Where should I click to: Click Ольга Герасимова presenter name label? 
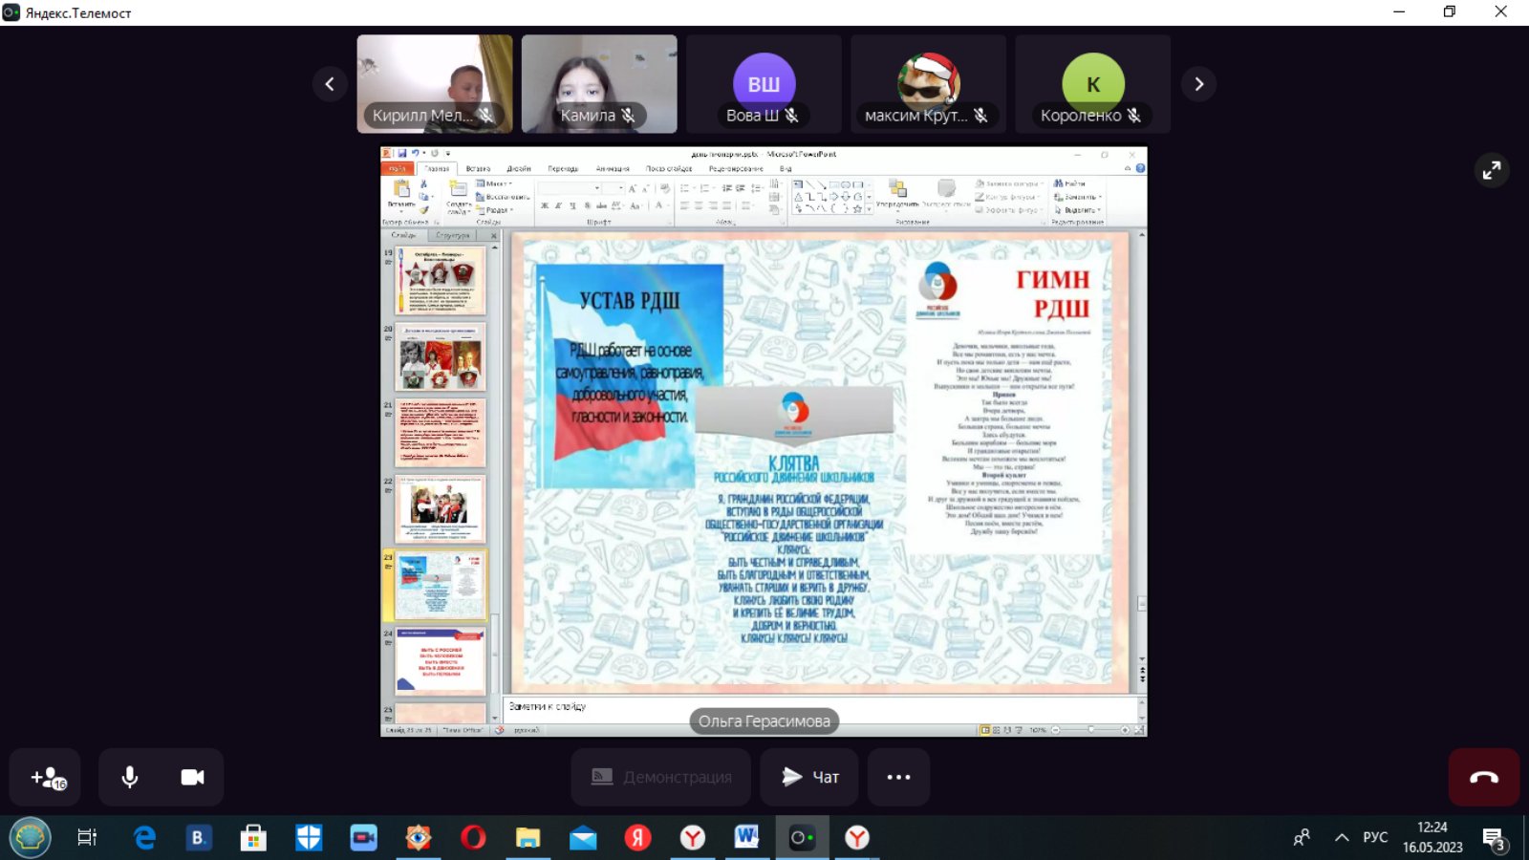[764, 721]
